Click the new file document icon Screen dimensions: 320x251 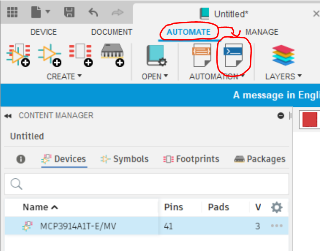pos(36,12)
